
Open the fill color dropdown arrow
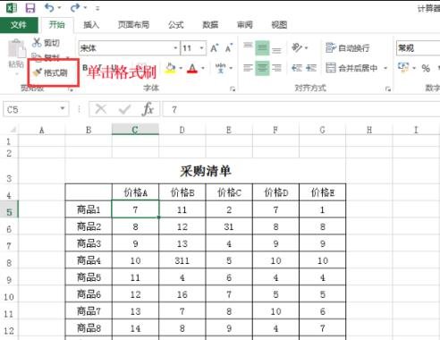point(181,68)
